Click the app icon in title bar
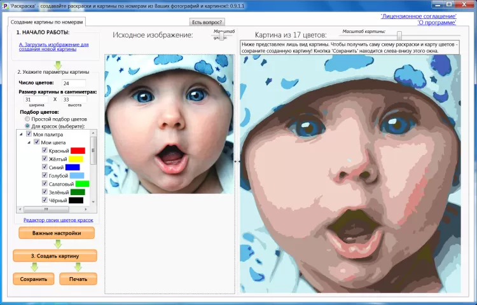This screenshot has height=305, width=477. point(4,4)
